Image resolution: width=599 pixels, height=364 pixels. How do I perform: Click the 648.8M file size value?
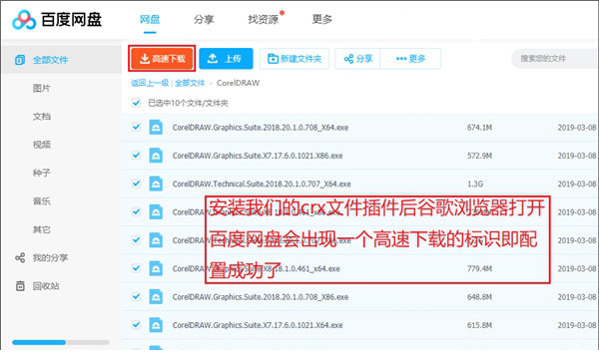click(479, 297)
